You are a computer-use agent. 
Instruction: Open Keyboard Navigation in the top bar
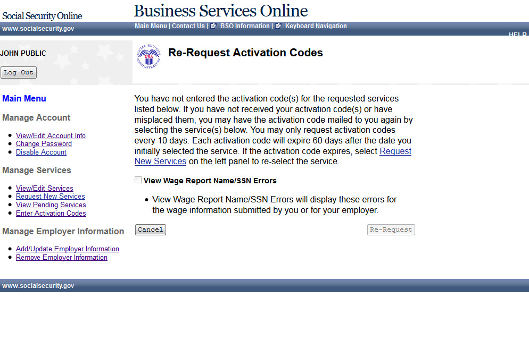[316, 26]
